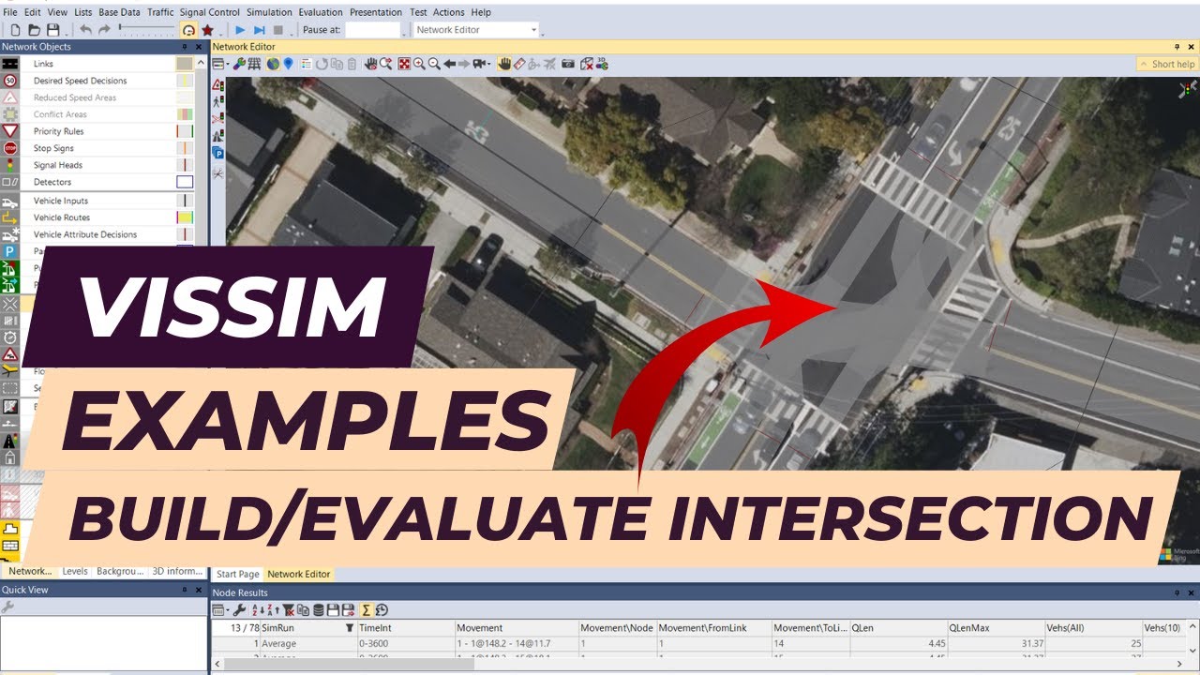The width and height of the screenshot is (1200, 675).
Task: Start continuous simulation
Action: point(240,30)
